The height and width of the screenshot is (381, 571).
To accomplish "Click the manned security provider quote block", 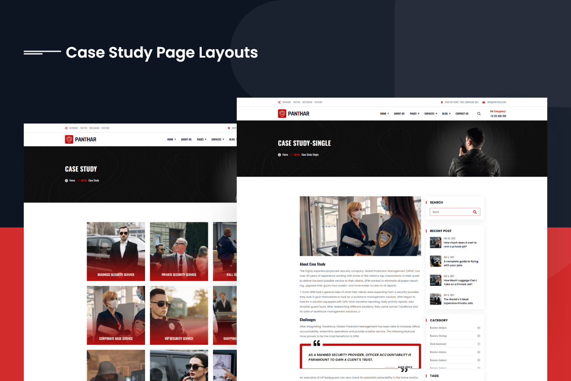I will 360,357.
